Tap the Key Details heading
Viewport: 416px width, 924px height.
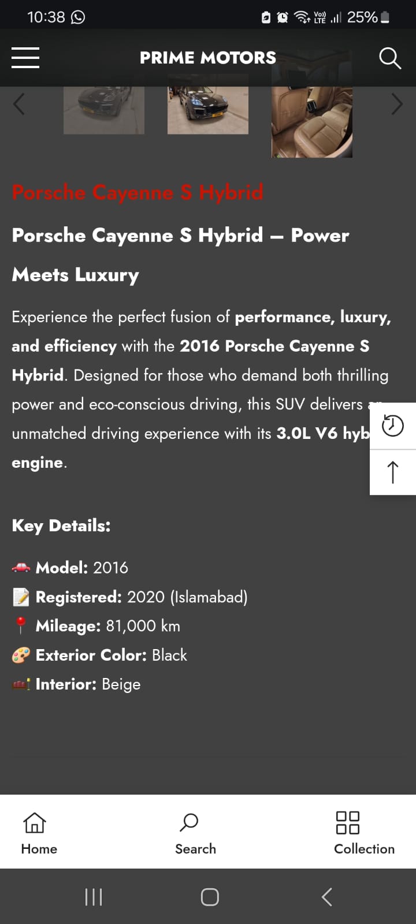tap(61, 526)
